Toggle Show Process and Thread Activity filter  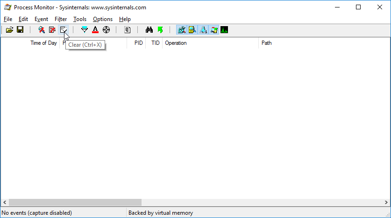[x=213, y=30]
